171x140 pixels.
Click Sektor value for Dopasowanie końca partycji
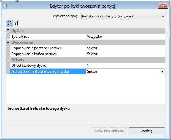pyautogui.click(x=126, y=54)
